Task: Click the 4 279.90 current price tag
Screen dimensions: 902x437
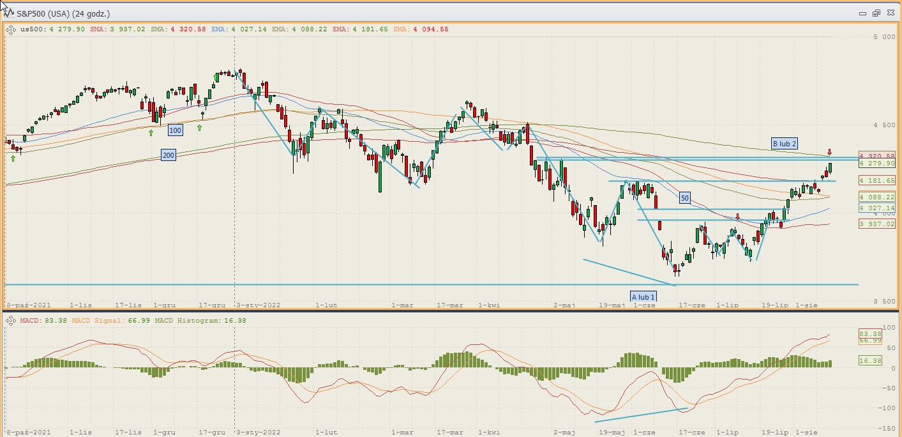Action: click(x=878, y=164)
